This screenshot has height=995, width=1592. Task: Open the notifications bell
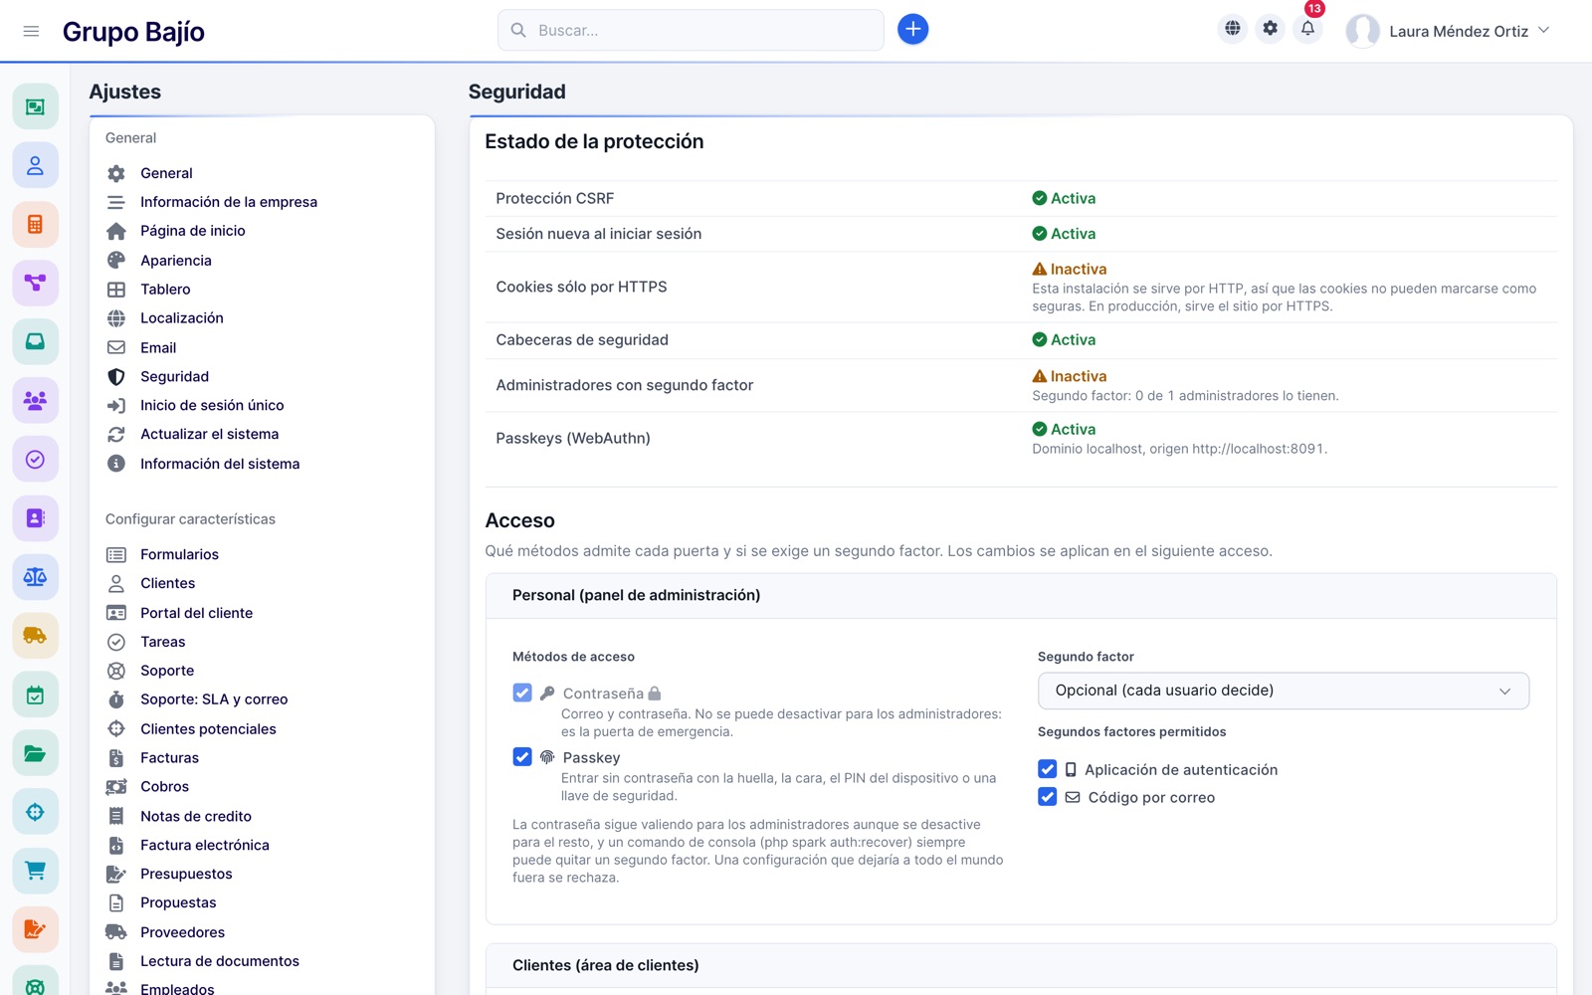point(1307,29)
